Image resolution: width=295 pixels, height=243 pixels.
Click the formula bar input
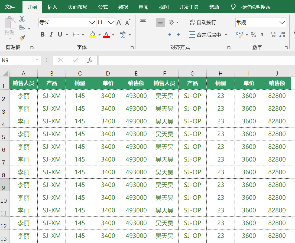197,60
